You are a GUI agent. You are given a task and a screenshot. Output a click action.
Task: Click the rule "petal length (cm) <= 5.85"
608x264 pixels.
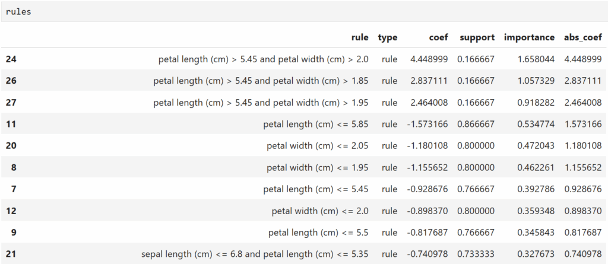coord(316,125)
